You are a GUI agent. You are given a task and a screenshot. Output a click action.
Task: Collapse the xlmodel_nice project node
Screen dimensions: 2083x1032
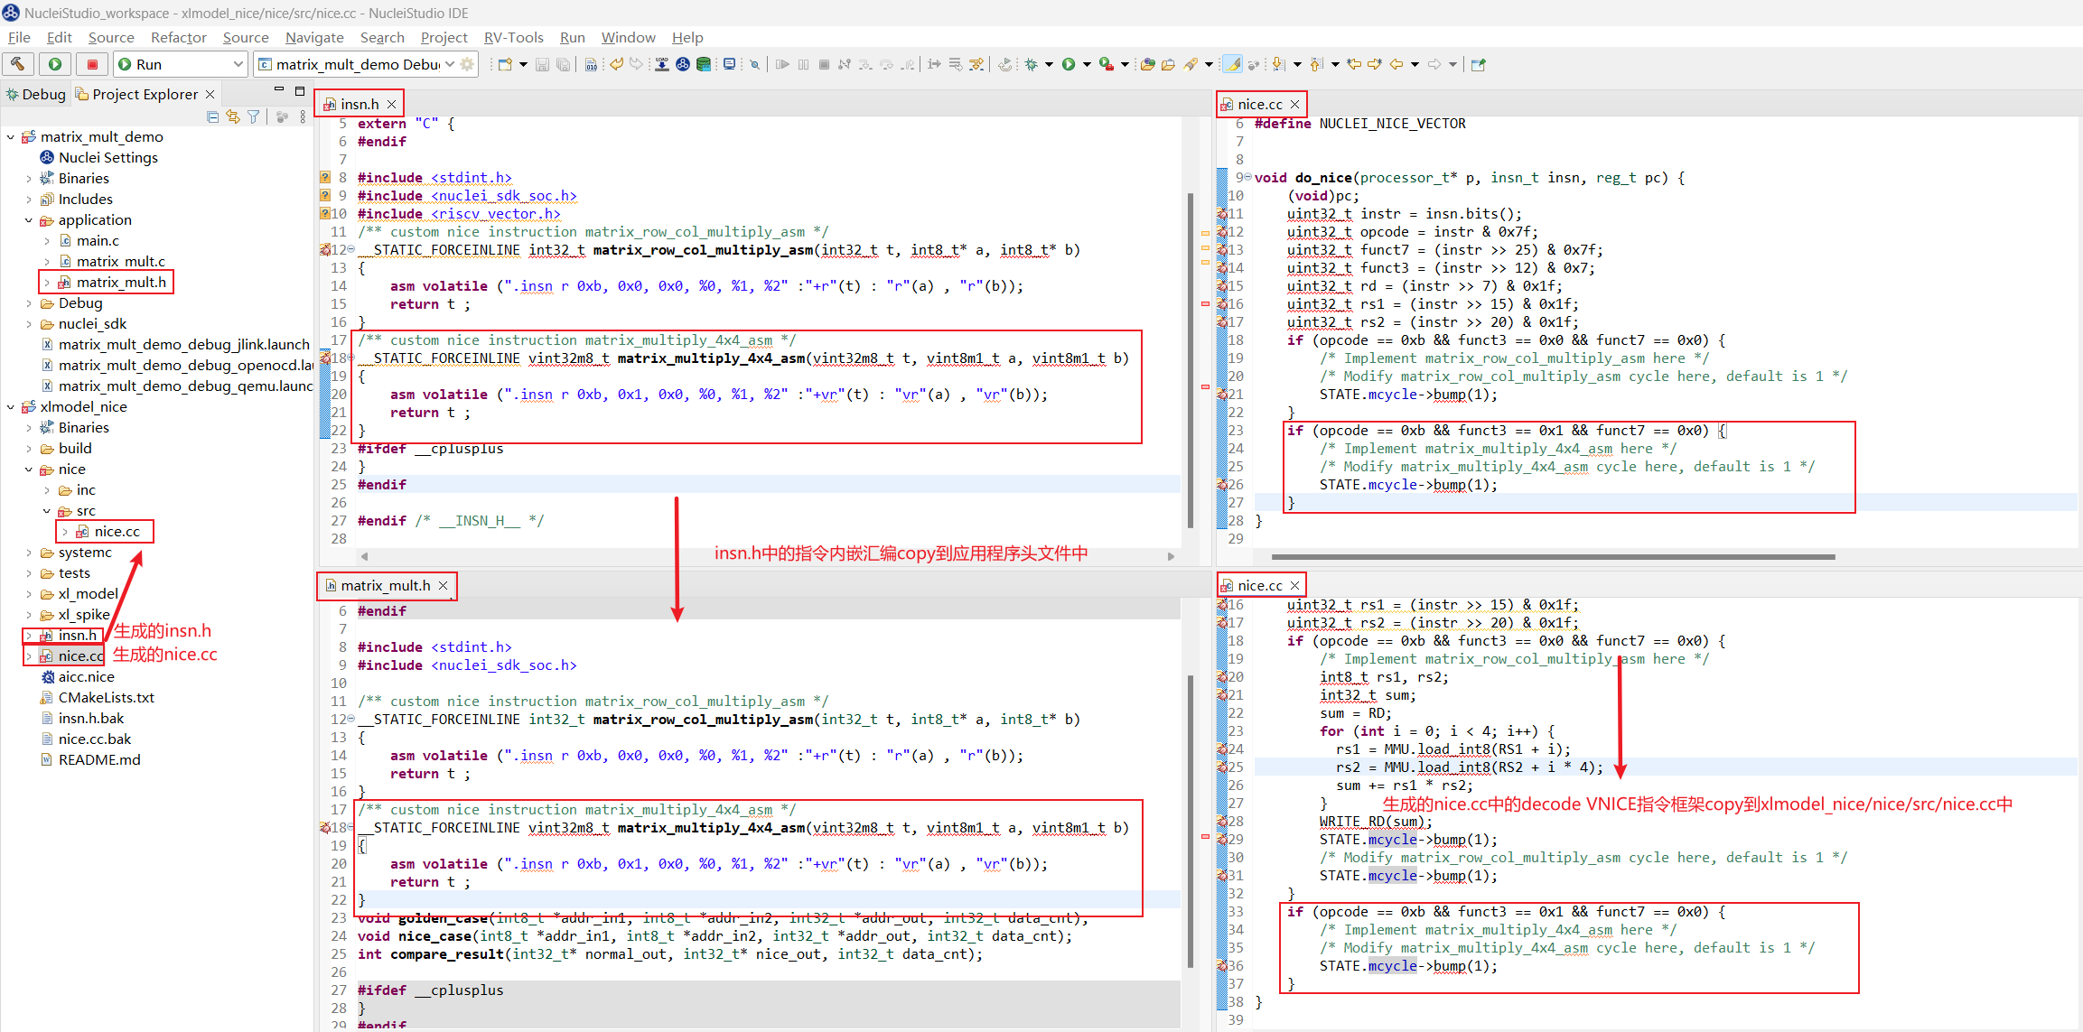click(10, 407)
